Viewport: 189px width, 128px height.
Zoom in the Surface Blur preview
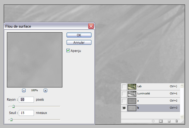coord(45,90)
